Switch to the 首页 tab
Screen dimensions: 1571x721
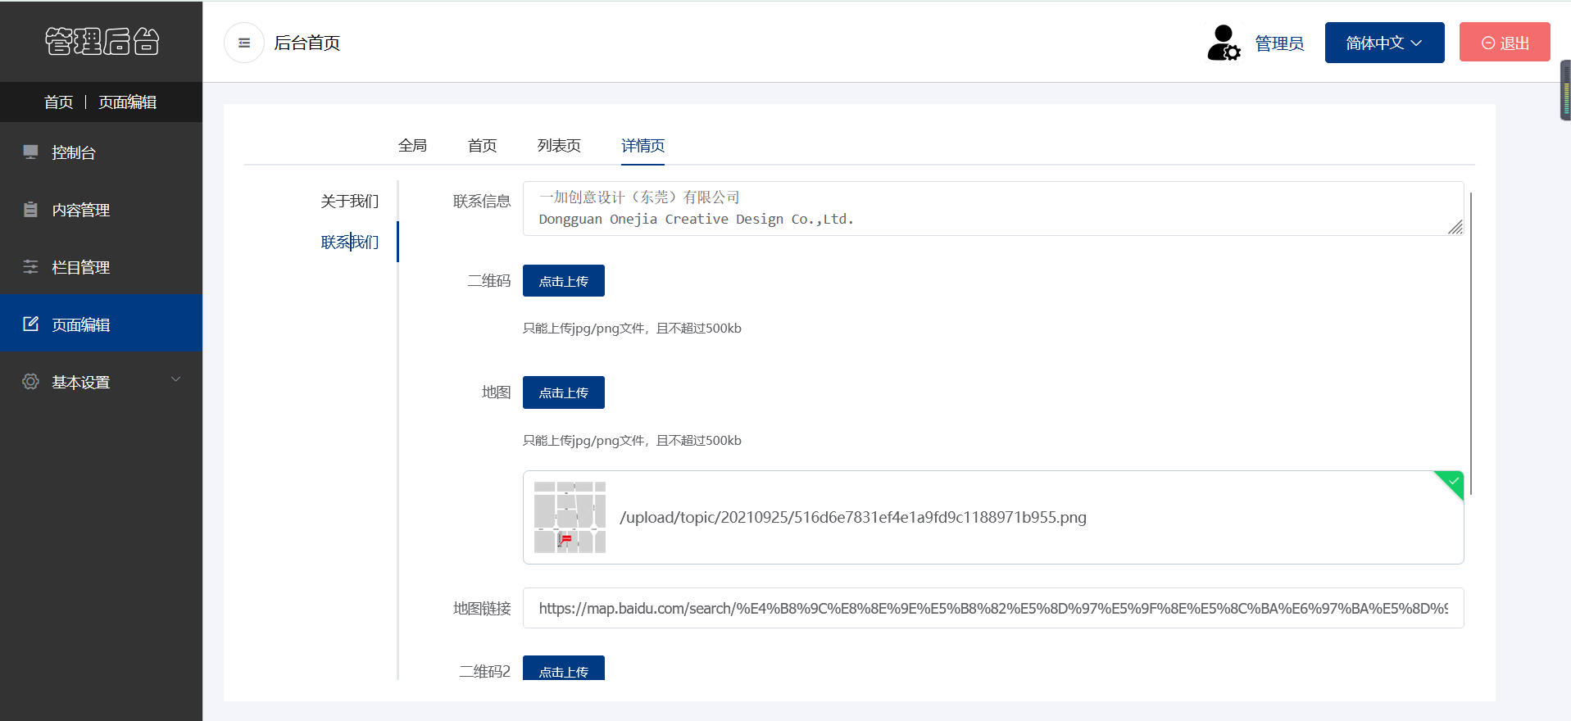482,146
